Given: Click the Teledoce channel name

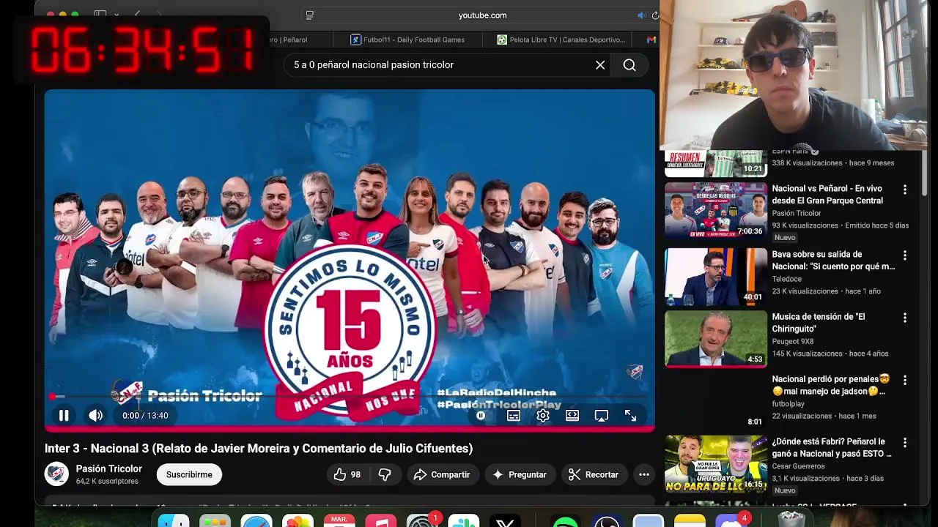Looking at the screenshot, I should pos(787,279).
